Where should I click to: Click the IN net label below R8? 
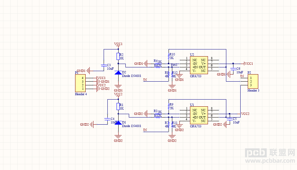(145, 80)
